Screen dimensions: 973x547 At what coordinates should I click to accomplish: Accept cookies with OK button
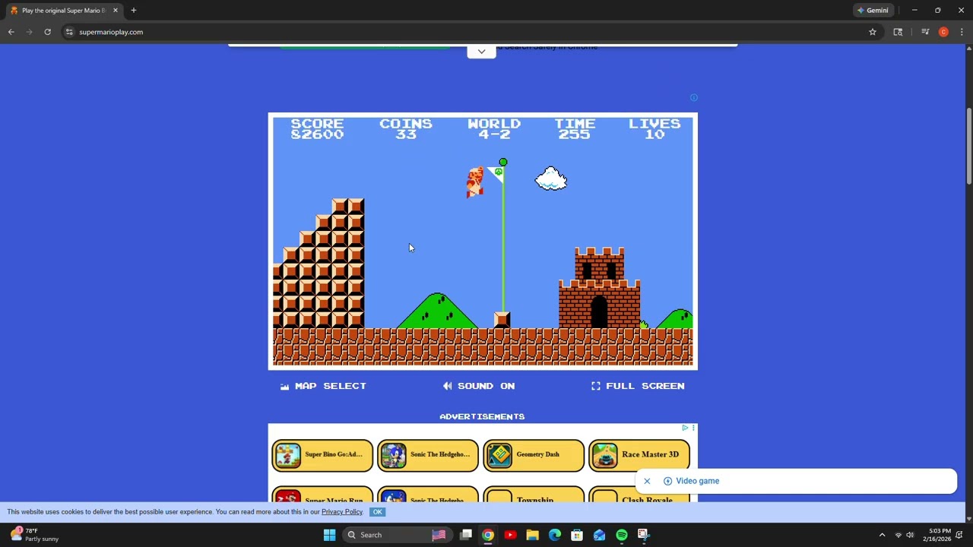[x=377, y=512]
